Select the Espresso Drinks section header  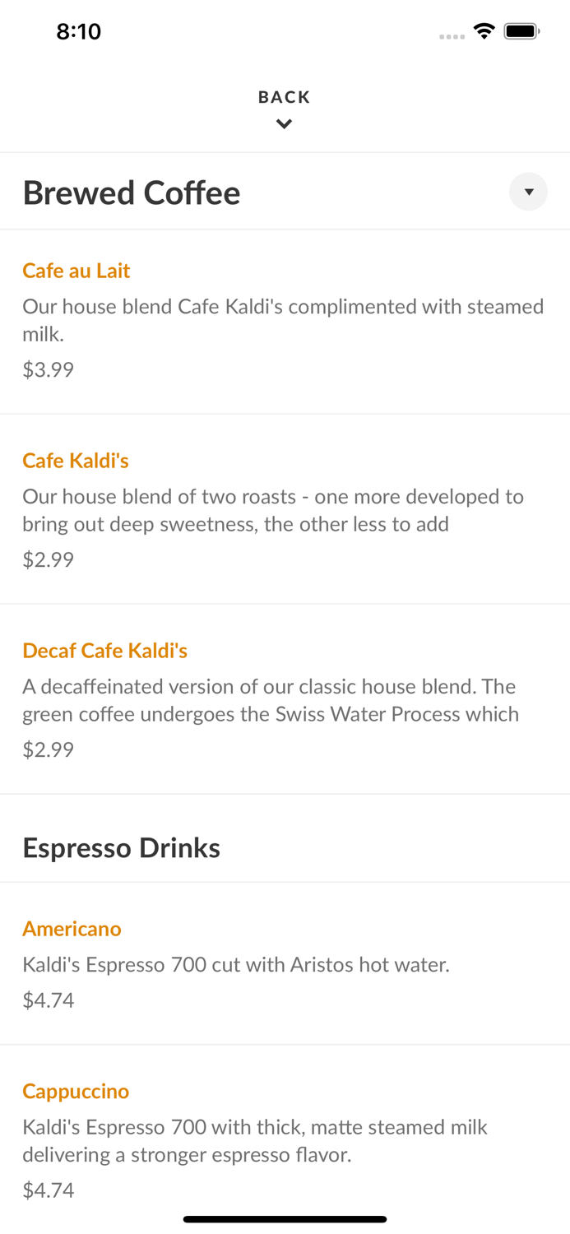[121, 847]
